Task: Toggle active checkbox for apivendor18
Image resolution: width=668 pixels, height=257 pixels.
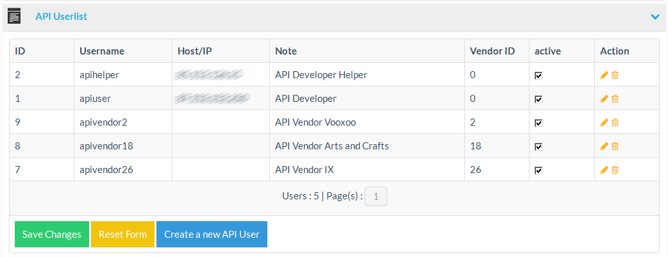Action: pos(539,146)
